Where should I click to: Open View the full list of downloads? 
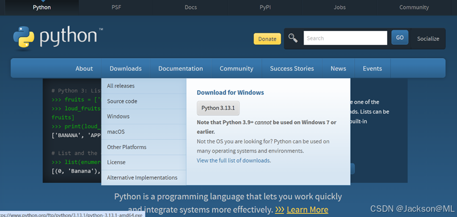tap(234, 161)
